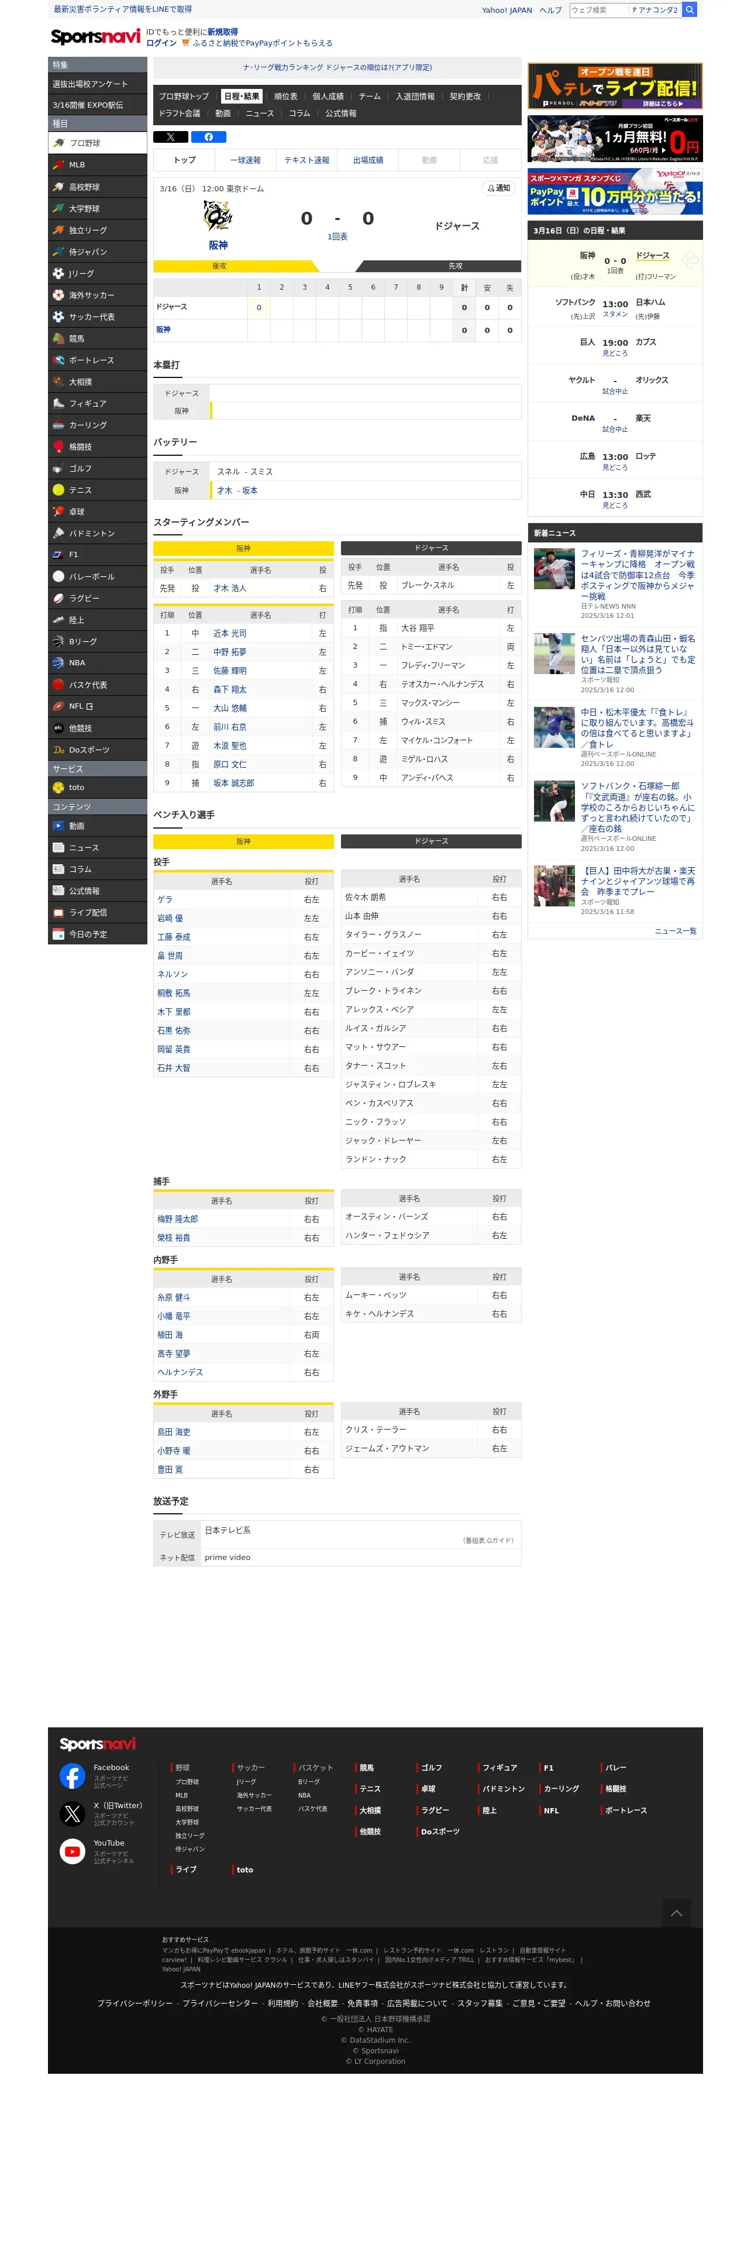Click the 1回表 inning link
This screenshot has height=2254, width=751.
pos(337,237)
